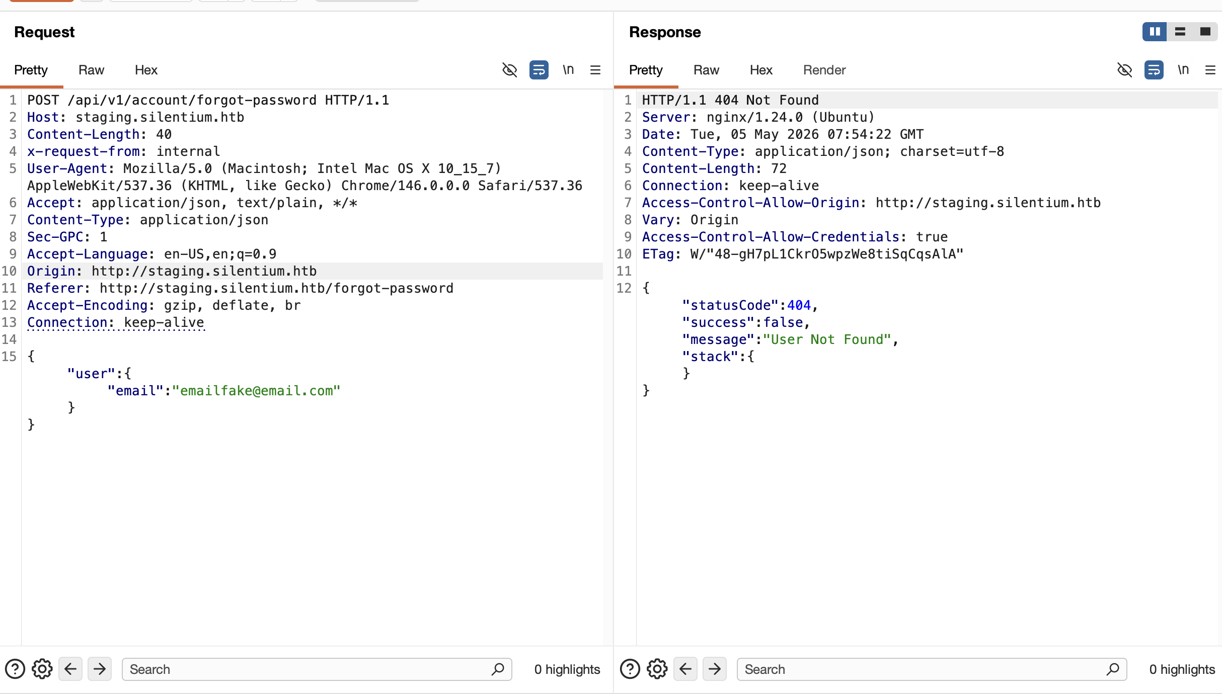Switch Response view to Raw tab
Screen dimensions: 1222x694
[706, 70]
